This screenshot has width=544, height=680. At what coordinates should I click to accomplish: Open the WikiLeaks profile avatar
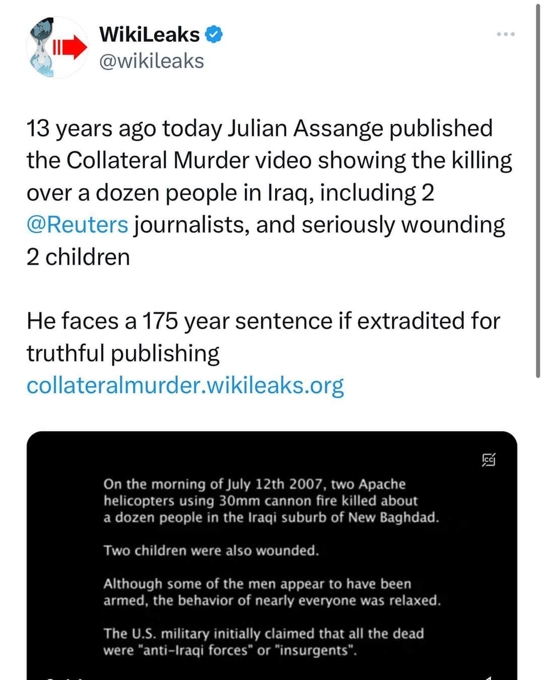tap(57, 47)
